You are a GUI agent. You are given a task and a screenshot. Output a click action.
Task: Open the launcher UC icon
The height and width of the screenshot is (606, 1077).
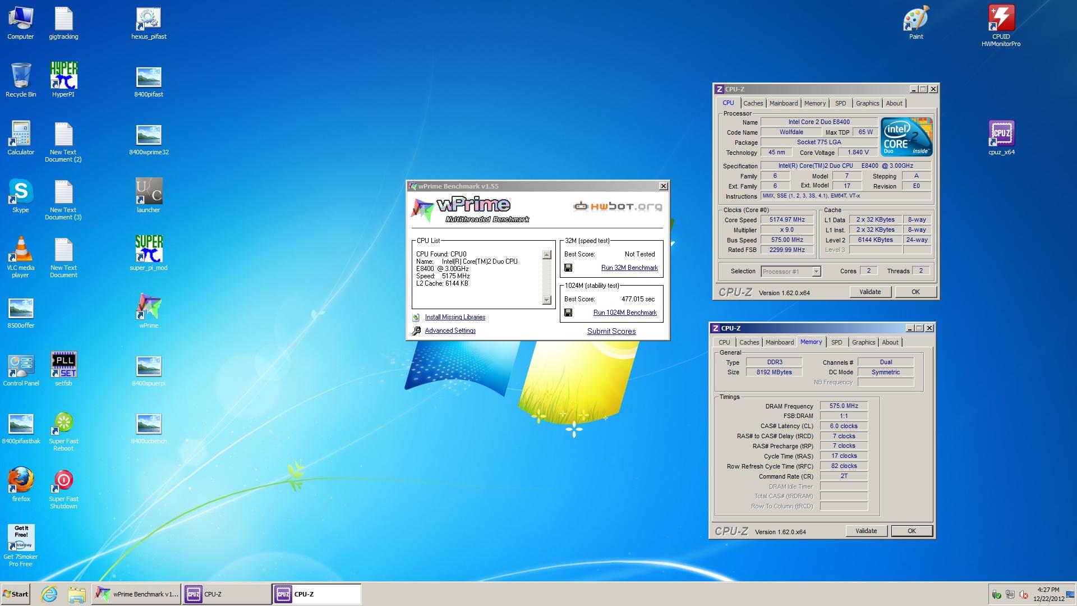[149, 196]
